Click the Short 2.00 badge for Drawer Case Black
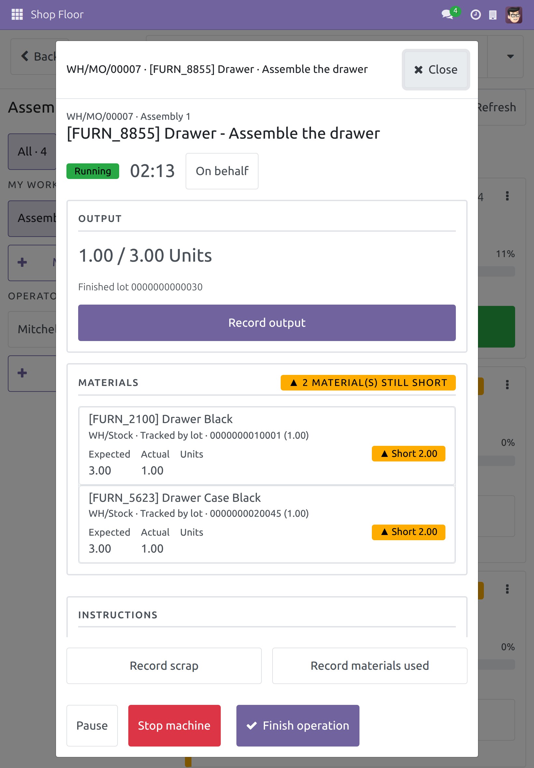 coord(408,532)
